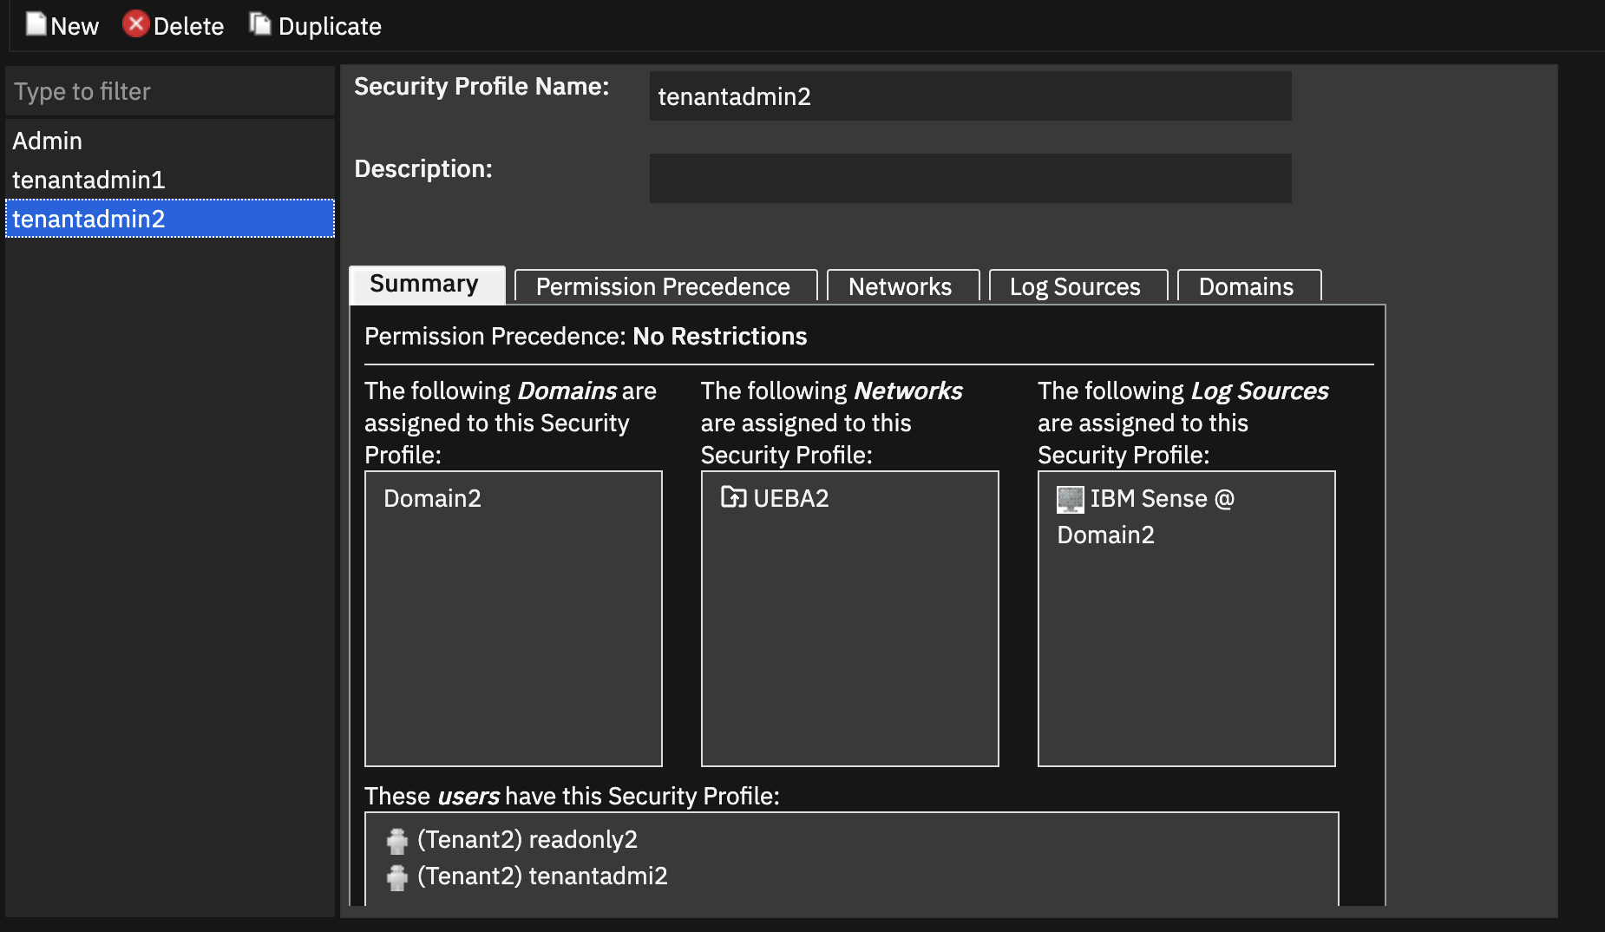Open the Networks tab
Viewport: 1605px width, 932px height.
(x=901, y=286)
